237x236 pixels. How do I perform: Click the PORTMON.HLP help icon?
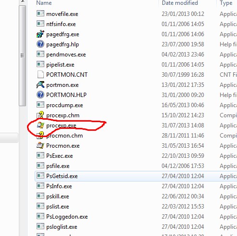point(40,95)
